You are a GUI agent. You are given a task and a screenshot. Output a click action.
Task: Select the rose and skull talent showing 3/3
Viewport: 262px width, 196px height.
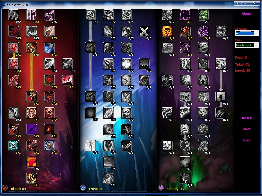point(185,31)
